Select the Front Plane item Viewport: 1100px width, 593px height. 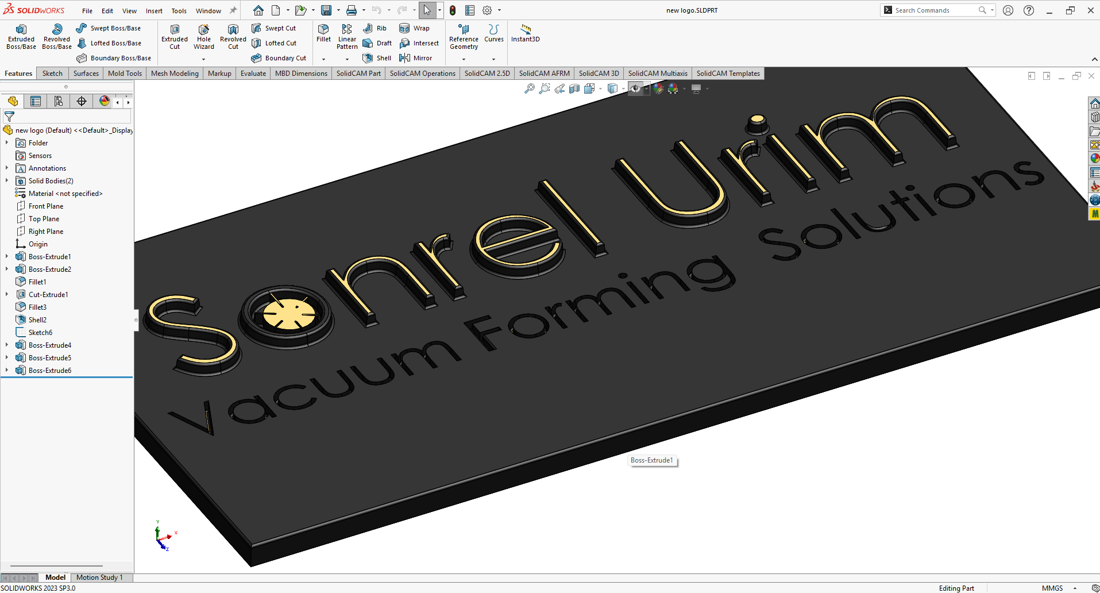(x=46, y=206)
